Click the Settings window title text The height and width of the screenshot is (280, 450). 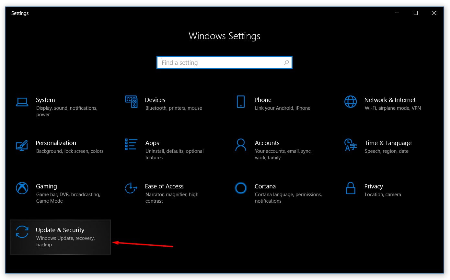coord(20,13)
